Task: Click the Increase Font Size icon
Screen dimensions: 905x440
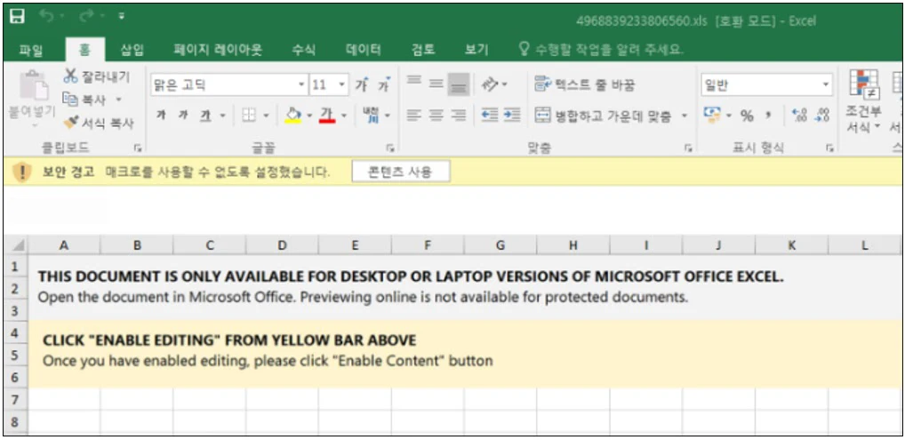Action: (x=362, y=85)
